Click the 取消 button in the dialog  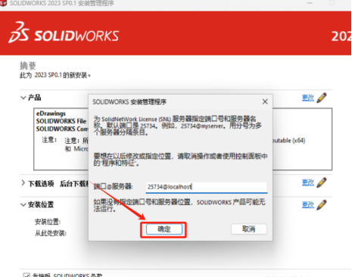(x=249, y=229)
